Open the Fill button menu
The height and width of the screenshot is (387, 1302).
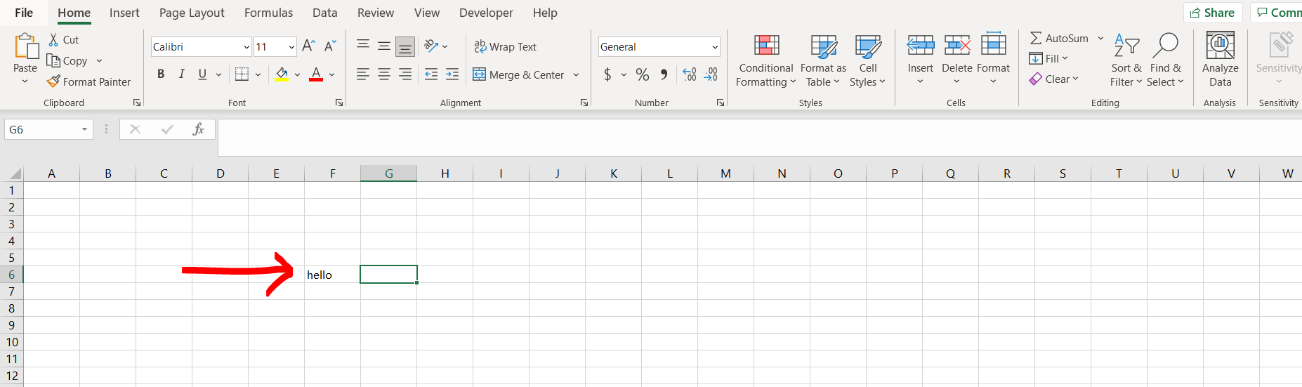[x=1048, y=58]
